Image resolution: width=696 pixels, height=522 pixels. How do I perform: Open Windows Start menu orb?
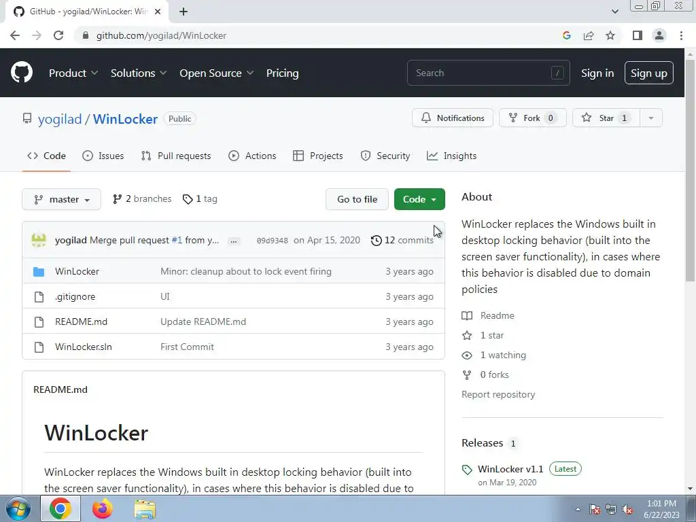18,508
